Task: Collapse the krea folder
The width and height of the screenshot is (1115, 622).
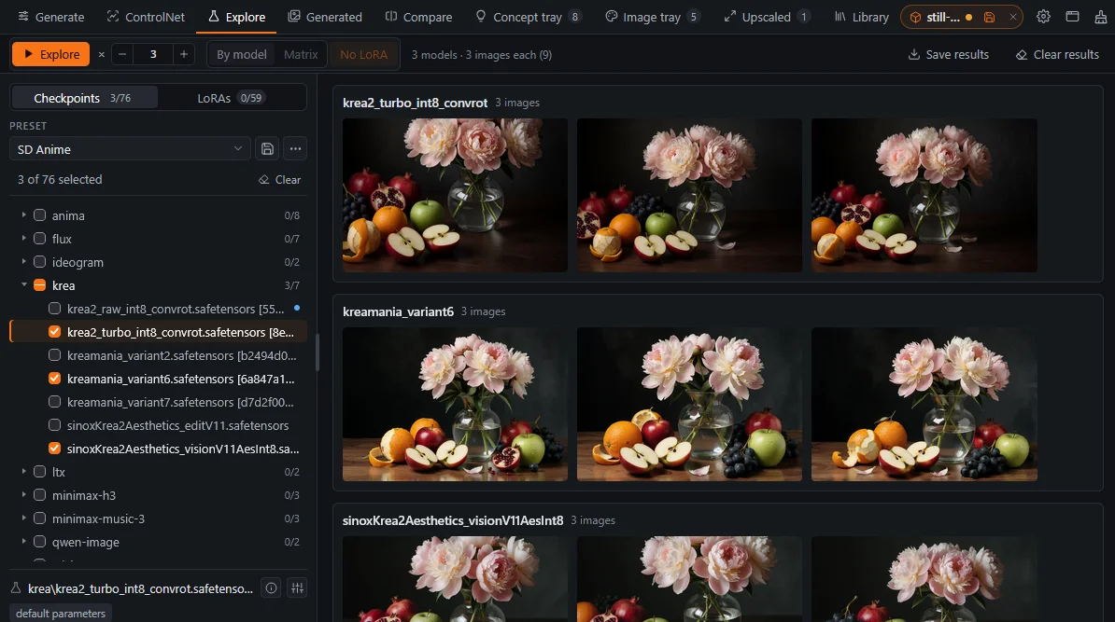Action: 24,284
